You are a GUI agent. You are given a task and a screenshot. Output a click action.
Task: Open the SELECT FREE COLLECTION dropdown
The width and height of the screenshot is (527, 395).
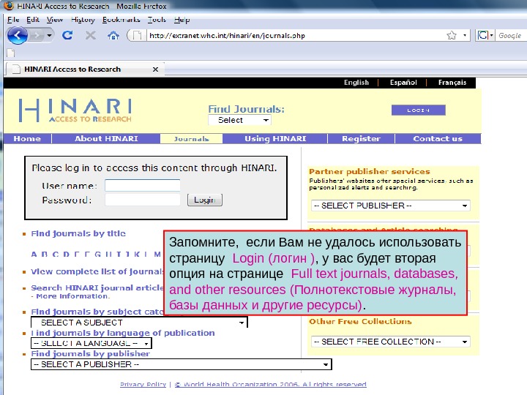point(391,342)
